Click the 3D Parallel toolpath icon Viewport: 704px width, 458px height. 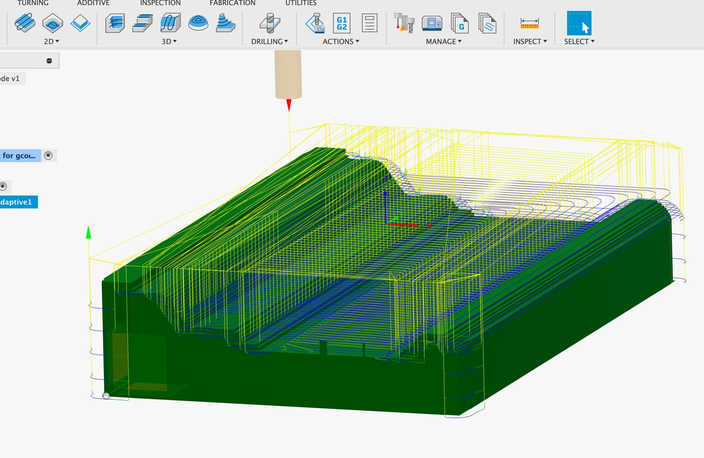(170, 23)
